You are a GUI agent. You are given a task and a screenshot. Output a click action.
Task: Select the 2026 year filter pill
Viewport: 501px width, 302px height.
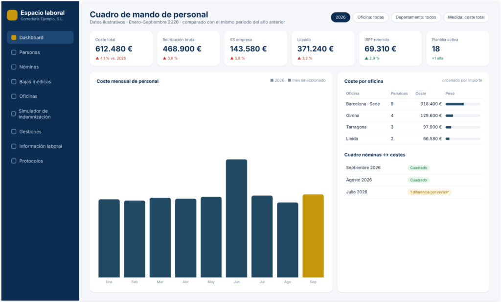click(341, 17)
